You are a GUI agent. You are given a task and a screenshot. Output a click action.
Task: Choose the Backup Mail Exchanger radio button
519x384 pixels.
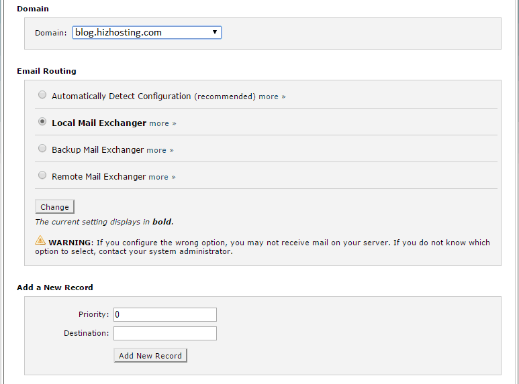42,149
